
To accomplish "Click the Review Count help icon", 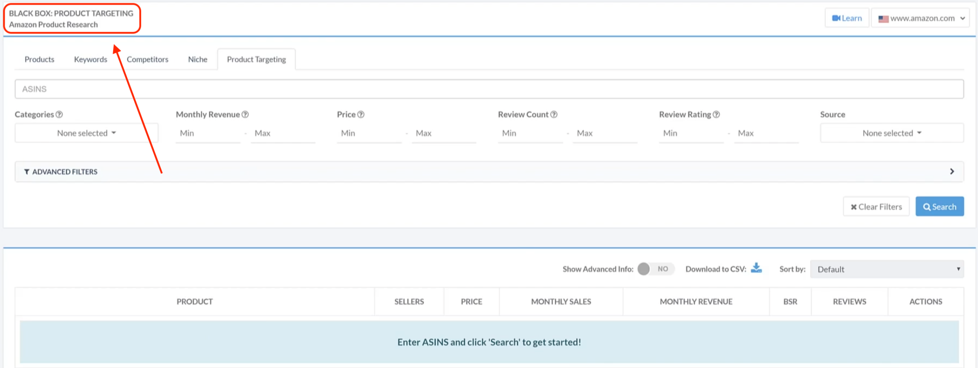I will pyautogui.click(x=554, y=114).
